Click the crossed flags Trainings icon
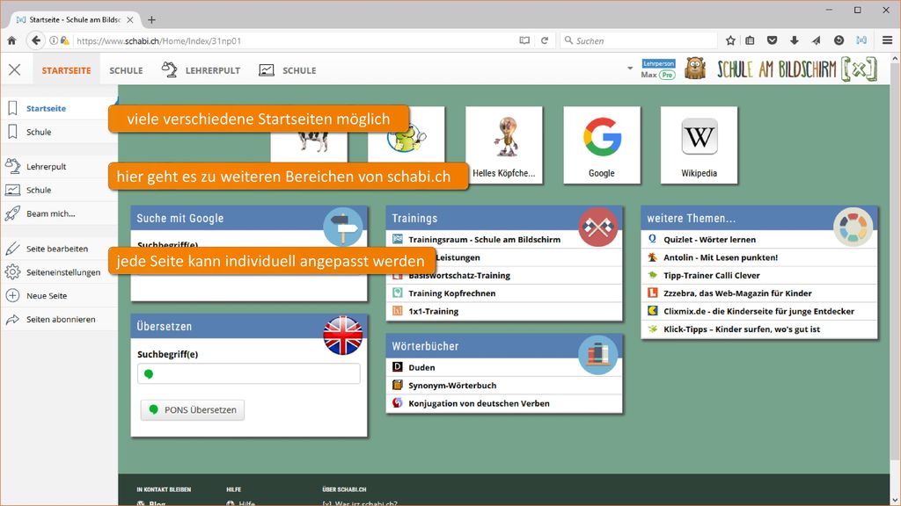 pos(597,227)
